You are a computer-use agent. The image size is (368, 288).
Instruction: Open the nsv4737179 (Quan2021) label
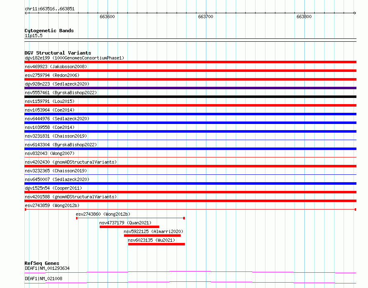pos(125,223)
